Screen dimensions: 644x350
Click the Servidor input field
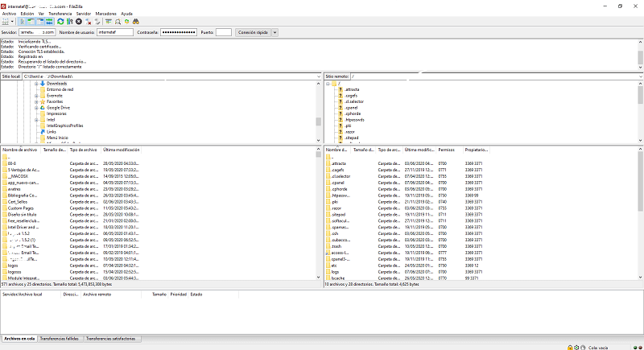37,32
